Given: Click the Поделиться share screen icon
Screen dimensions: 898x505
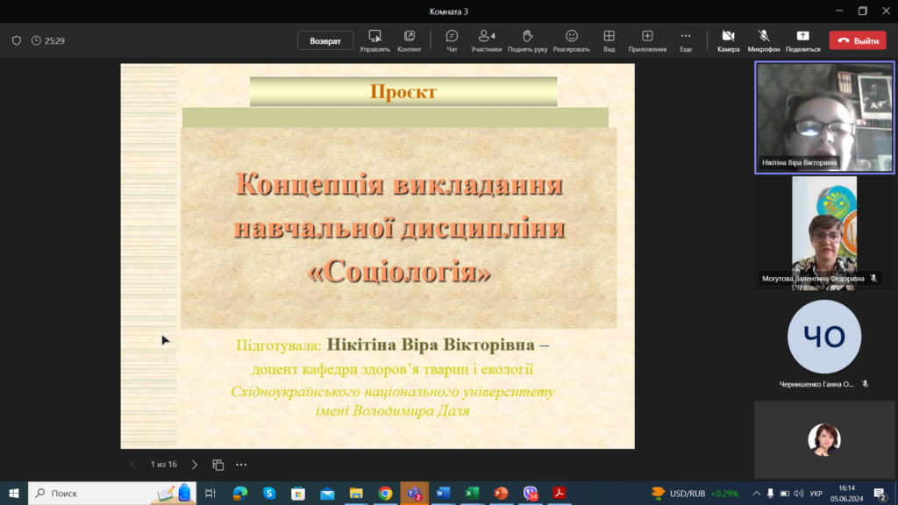Looking at the screenshot, I should click(x=802, y=40).
